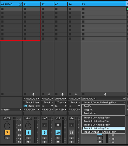Click the A1 track volume fader handle
The image size is (128, 146).
click(x=38, y=119)
